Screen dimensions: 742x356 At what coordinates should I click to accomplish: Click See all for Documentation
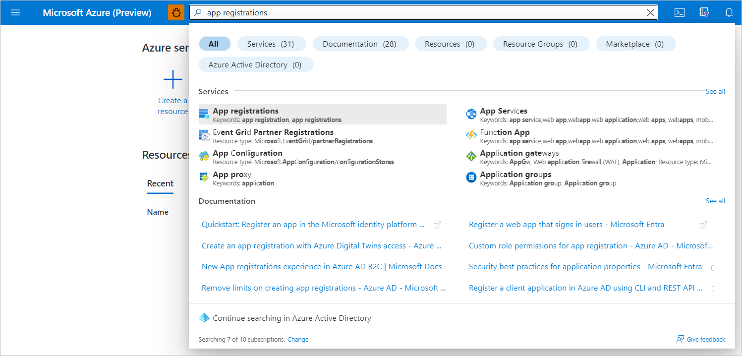point(715,201)
